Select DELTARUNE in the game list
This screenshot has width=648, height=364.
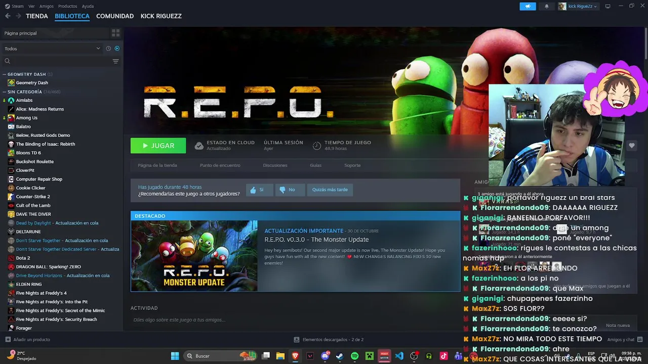tap(28, 232)
